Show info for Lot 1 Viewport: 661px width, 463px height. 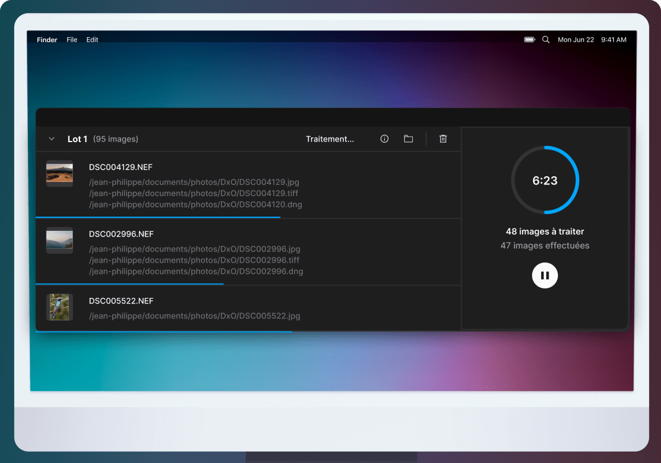tap(384, 139)
